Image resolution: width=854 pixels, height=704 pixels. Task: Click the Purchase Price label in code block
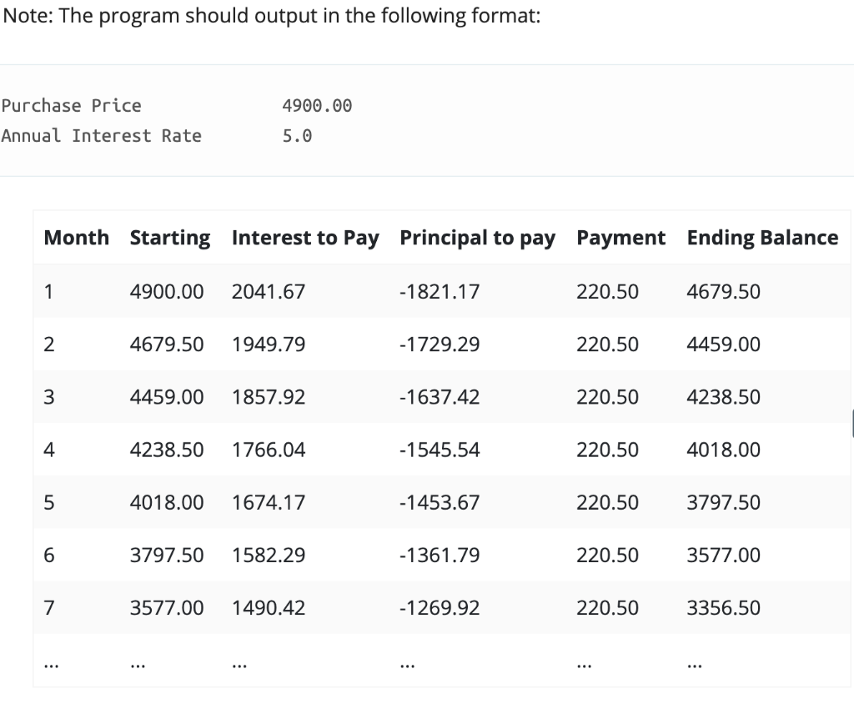(72, 105)
